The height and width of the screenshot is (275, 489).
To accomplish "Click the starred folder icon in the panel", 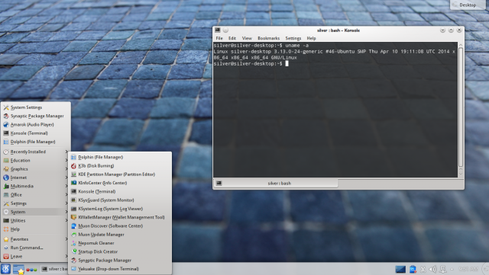I will [x=18, y=269].
